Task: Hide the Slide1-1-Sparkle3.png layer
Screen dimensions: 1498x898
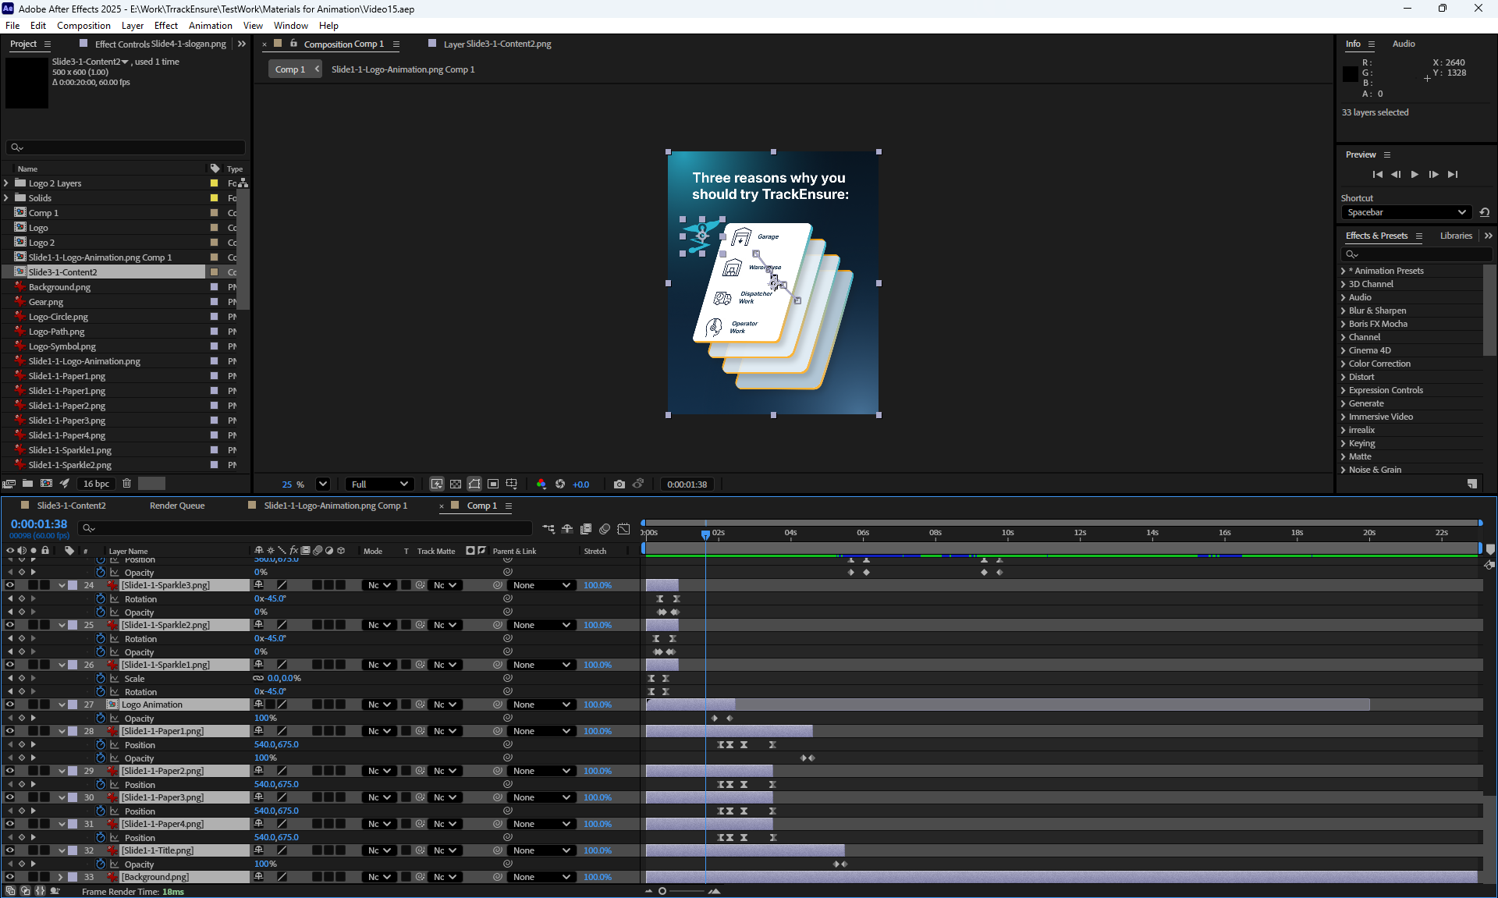Action: (x=10, y=585)
